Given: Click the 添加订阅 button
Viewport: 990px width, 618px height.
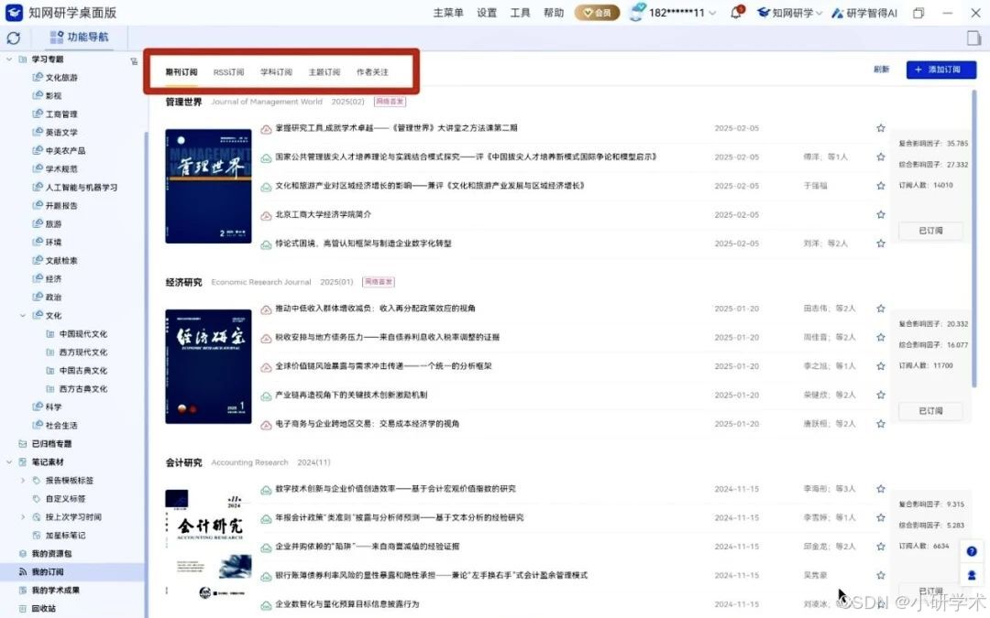Looking at the screenshot, I should (x=940, y=70).
